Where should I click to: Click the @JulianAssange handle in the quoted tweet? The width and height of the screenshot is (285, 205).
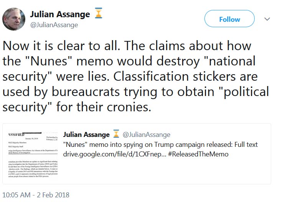pos(146,135)
